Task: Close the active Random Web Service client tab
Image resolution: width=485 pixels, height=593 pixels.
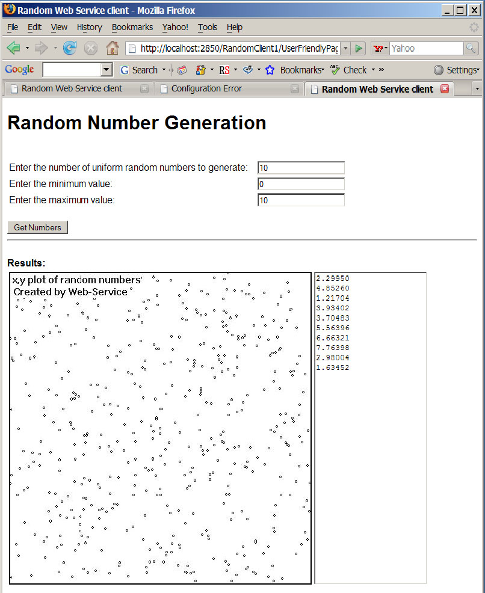Action: pos(445,88)
